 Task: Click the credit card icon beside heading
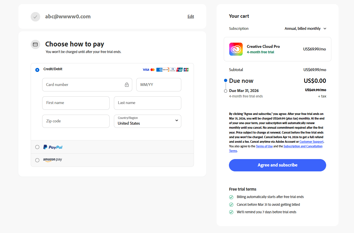tap(35, 44)
